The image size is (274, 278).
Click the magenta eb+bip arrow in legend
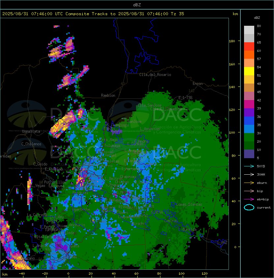pyautogui.click(x=249, y=199)
